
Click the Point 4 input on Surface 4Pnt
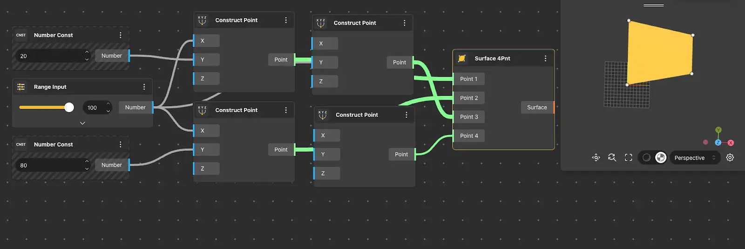[x=468, y=136]
